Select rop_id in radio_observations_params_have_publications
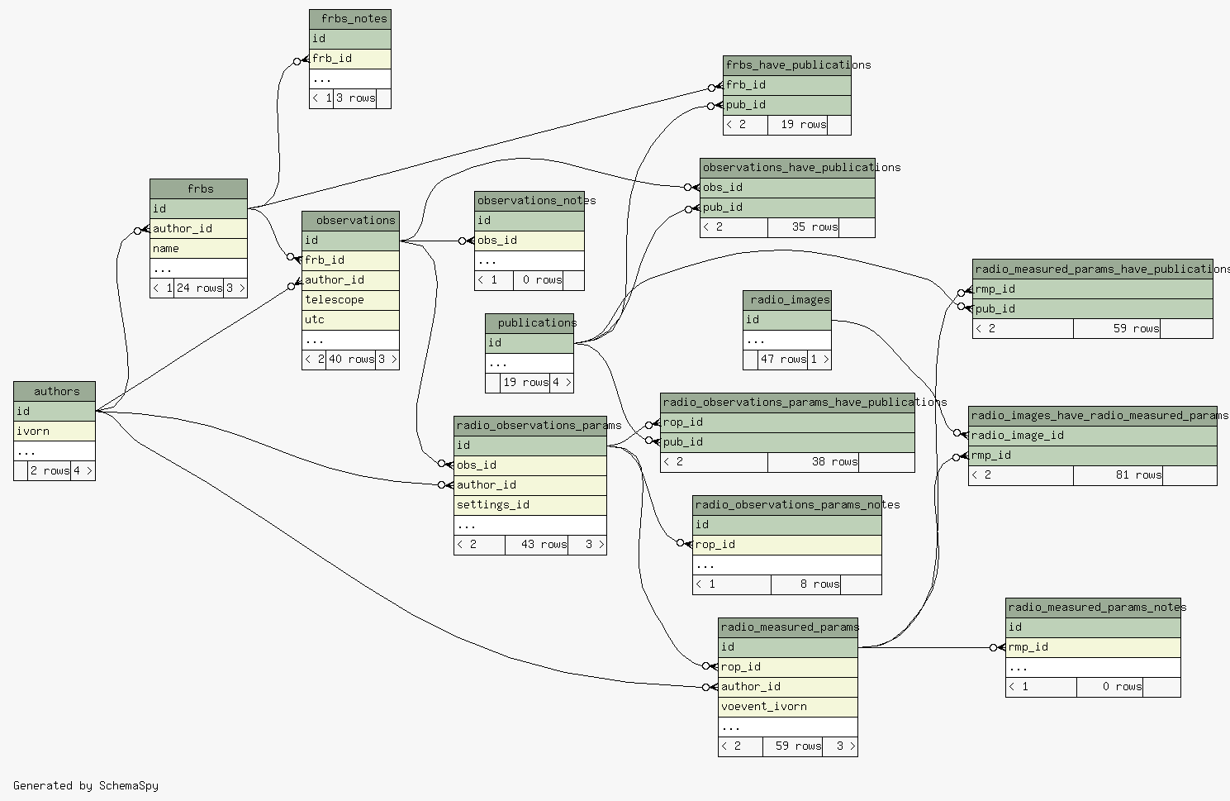 click(787, 422)
